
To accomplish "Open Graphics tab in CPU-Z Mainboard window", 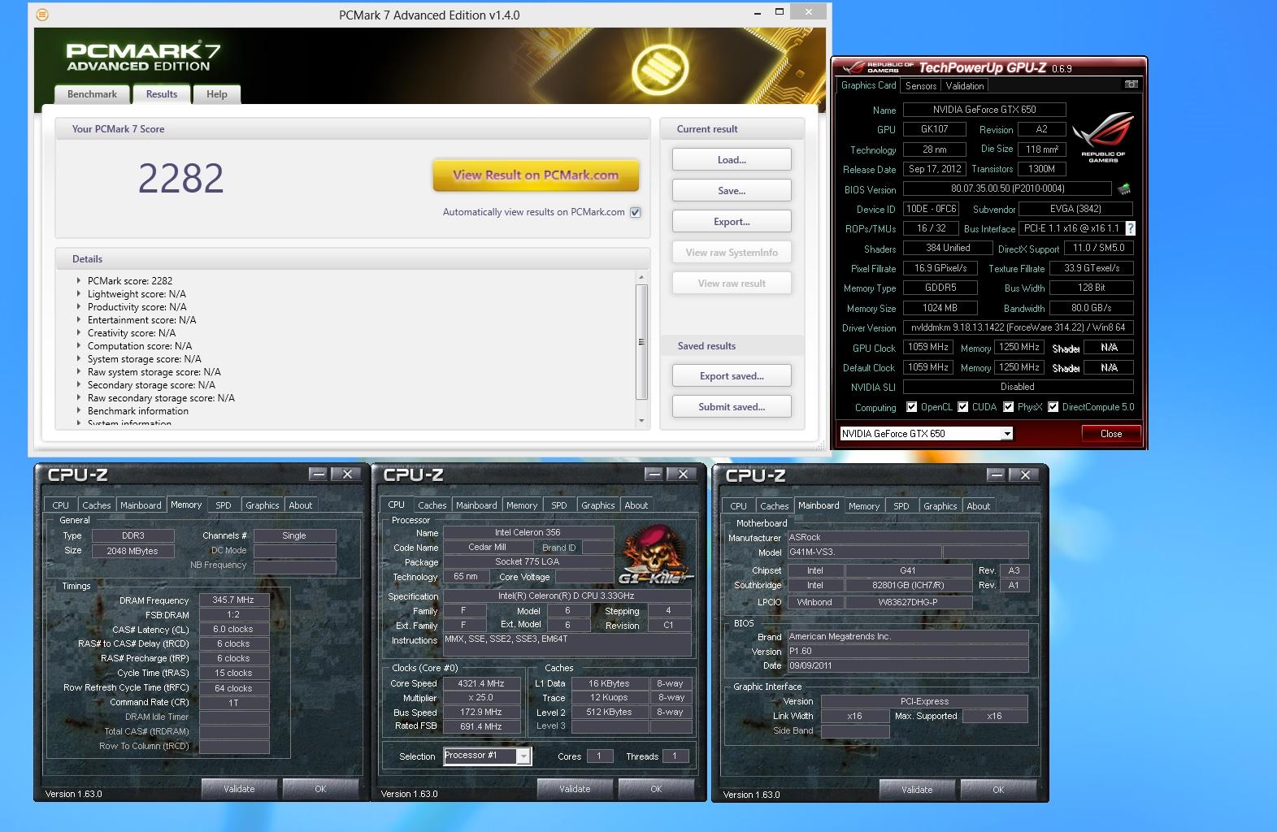I will [940, 506].
